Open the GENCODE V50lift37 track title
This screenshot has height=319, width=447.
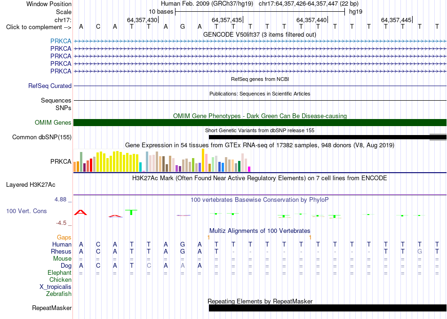point(260,34)
